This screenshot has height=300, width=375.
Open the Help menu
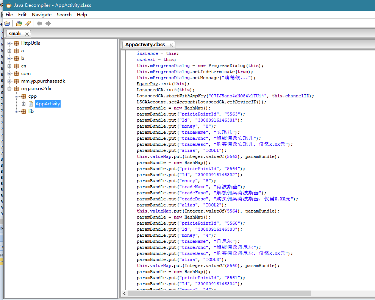pos(82,15)
